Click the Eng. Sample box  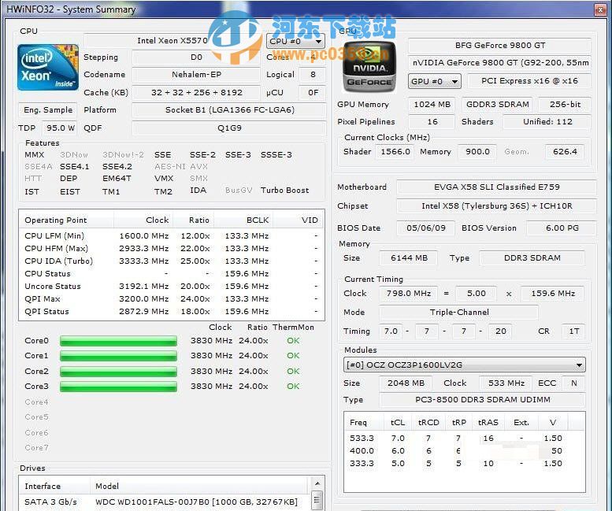48,110
